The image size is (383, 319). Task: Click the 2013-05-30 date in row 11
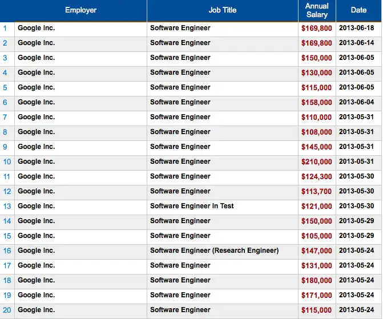point(356,176)
